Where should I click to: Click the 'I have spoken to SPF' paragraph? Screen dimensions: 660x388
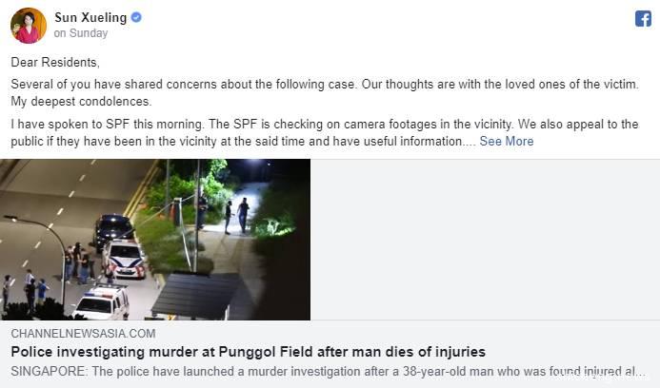325,132
